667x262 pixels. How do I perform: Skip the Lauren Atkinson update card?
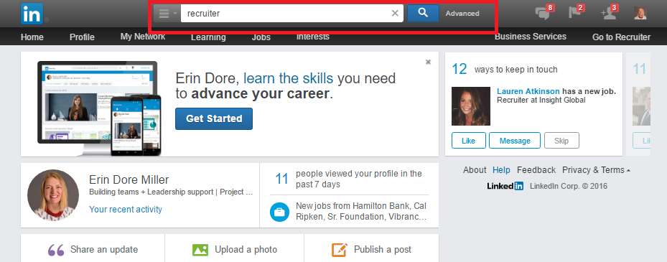coord(561,141)
